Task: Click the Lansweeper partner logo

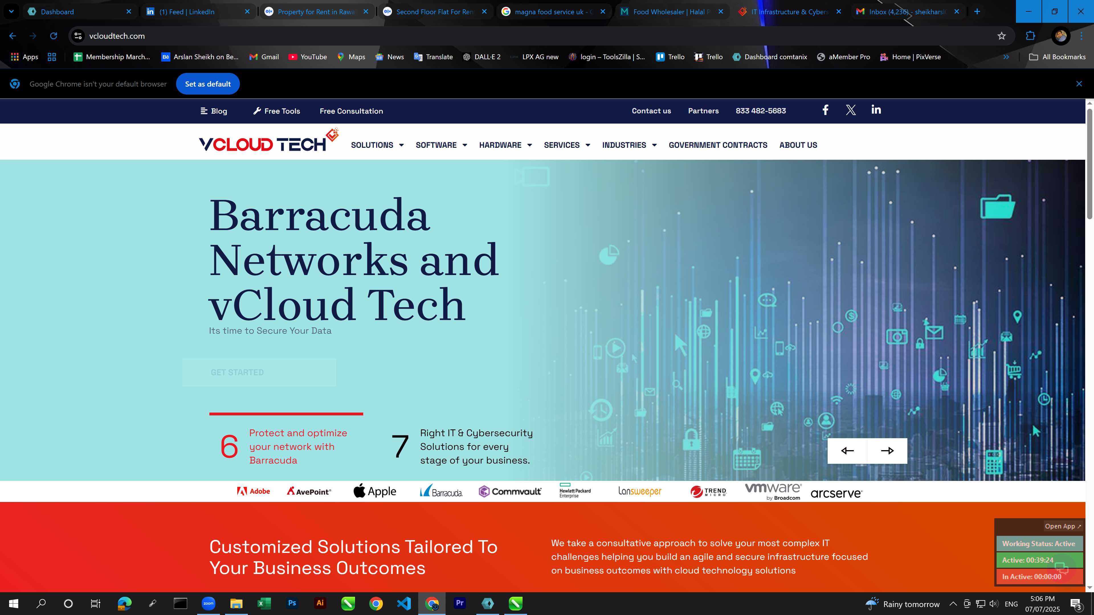Action: (640, 491)
